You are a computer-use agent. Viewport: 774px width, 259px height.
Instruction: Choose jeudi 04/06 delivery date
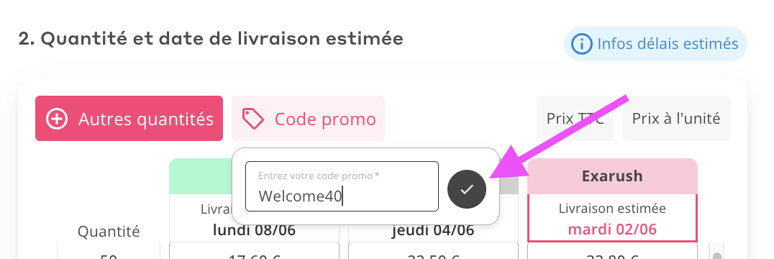coord(434,230)
